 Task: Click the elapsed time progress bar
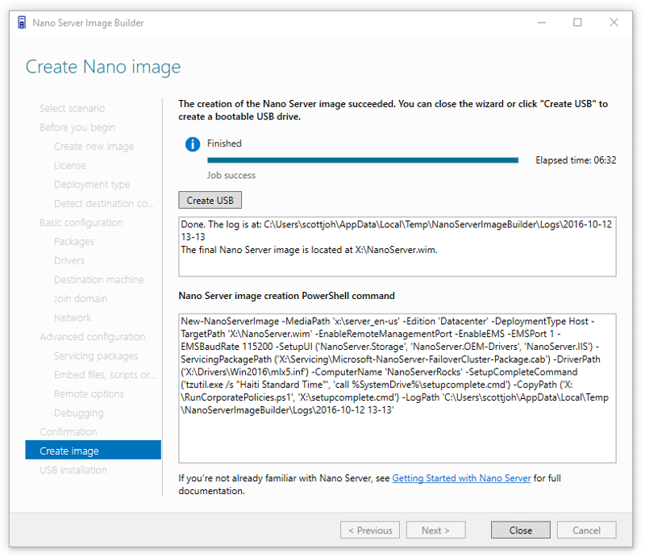click(363, 160)
